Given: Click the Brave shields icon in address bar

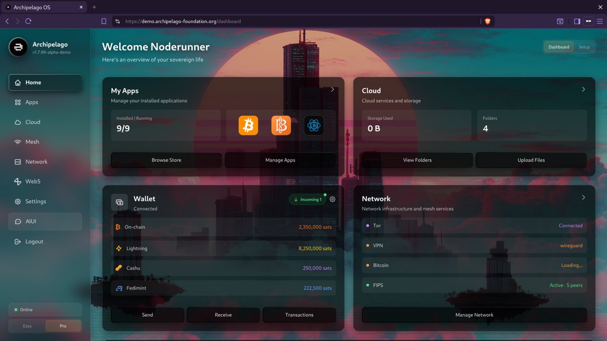Looking at the screenshot, I should pos(488,21).
